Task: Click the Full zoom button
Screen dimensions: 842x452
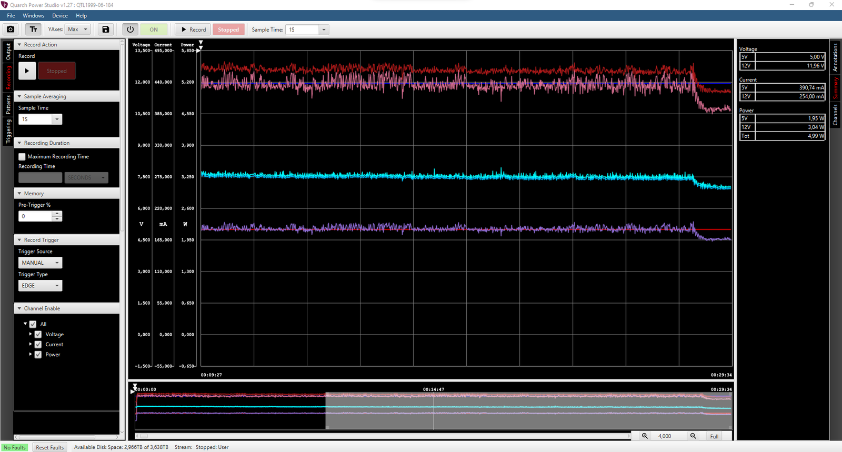Action: [714, 436]
